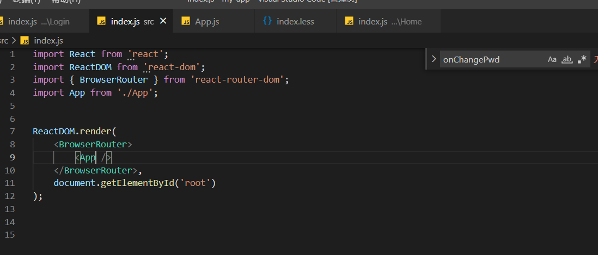The height and width of the screenshot is (255, 598).
Task: Toggle Match Case in find widget
Action: pos(552,59)
